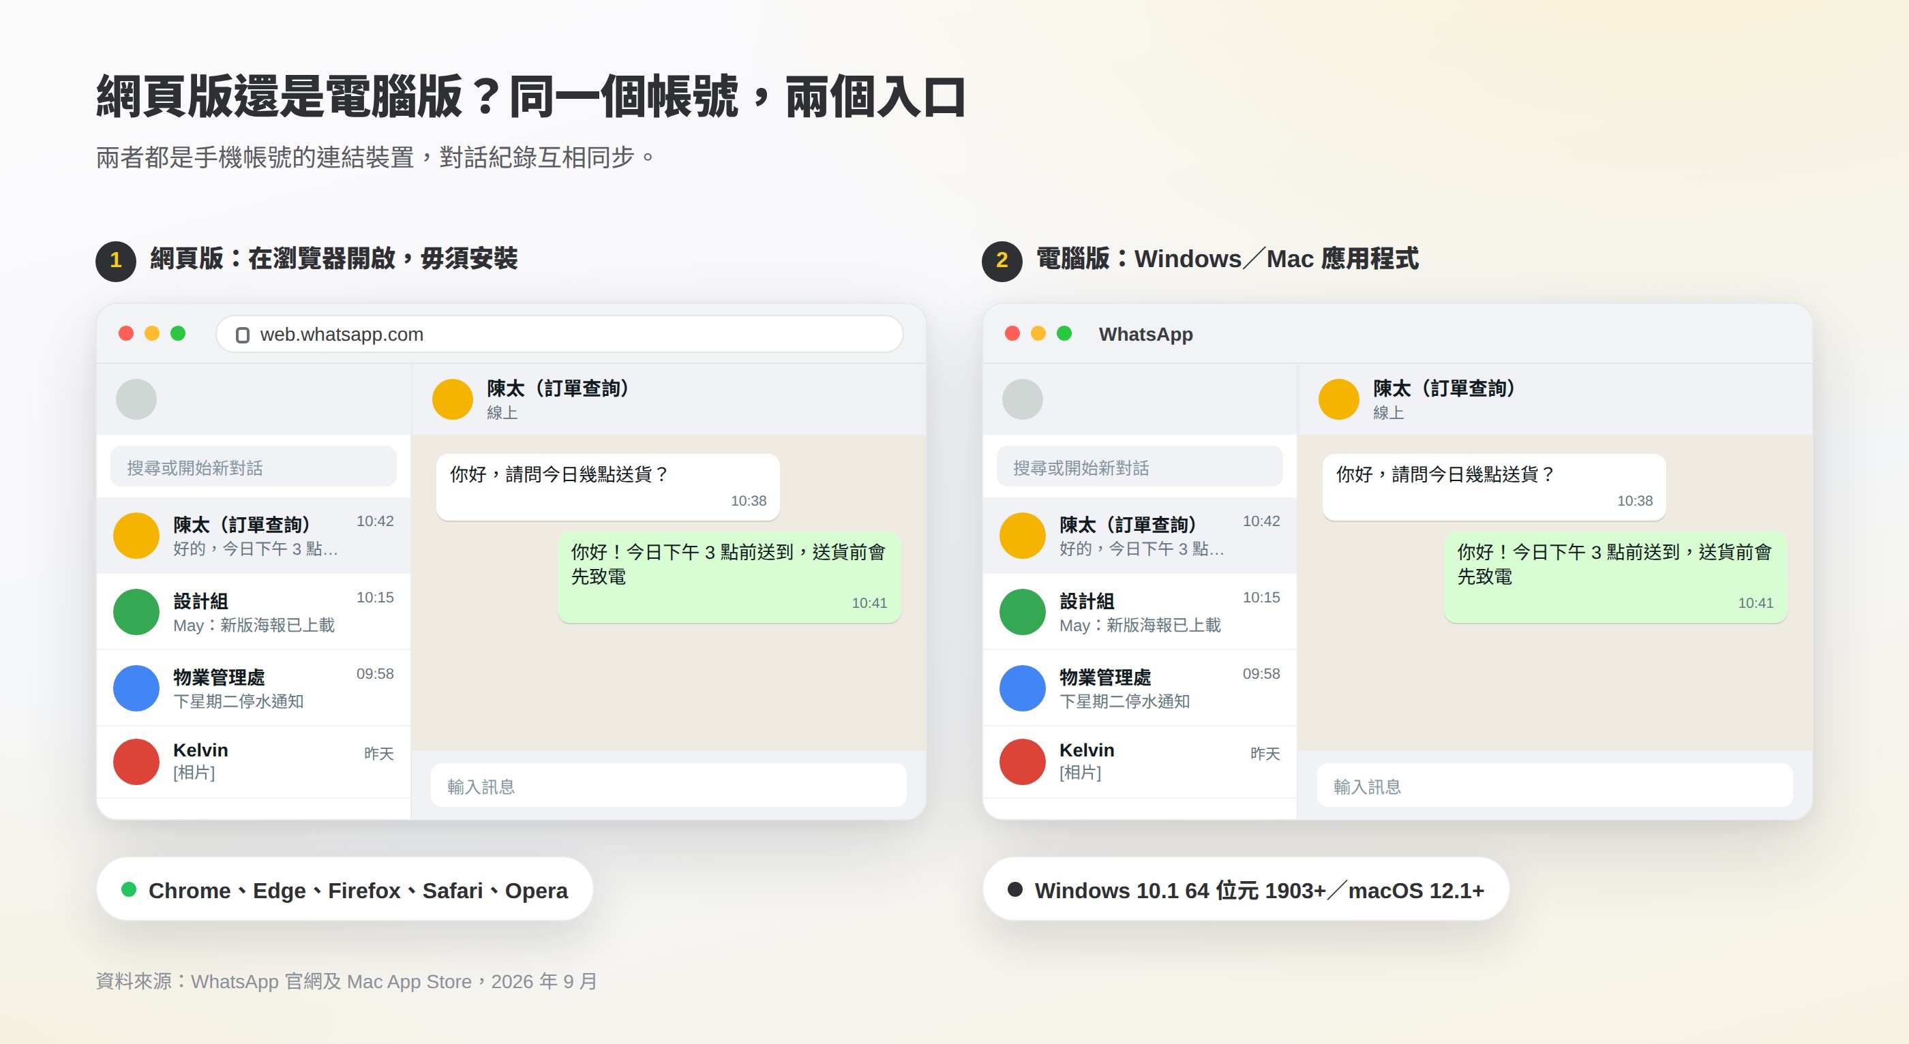Click green 設計組 avatar in desktop app chat list
1909x1044 pixels.
coord(1023,612)
